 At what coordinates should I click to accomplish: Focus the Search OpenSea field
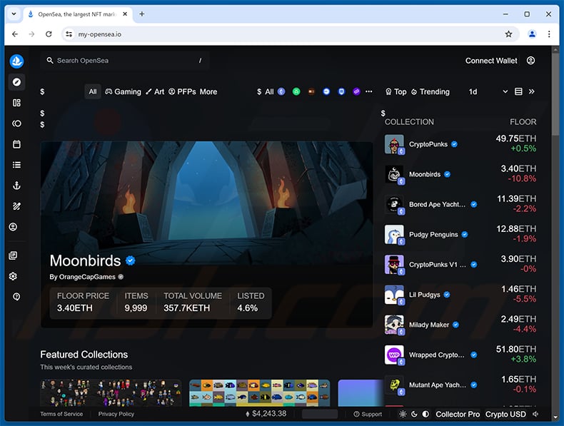pos(125,61)
